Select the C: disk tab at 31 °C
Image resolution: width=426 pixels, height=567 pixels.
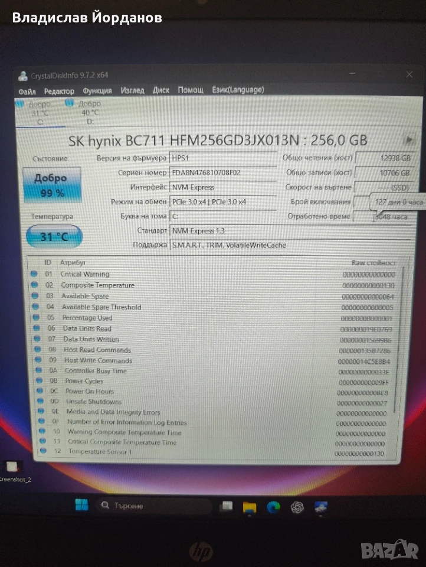[40, 113]
